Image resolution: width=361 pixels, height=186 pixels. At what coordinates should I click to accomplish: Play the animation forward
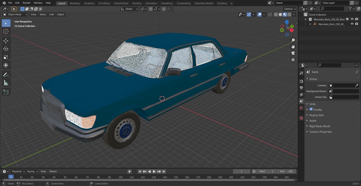pyautogui.click(x=154, y=171)
